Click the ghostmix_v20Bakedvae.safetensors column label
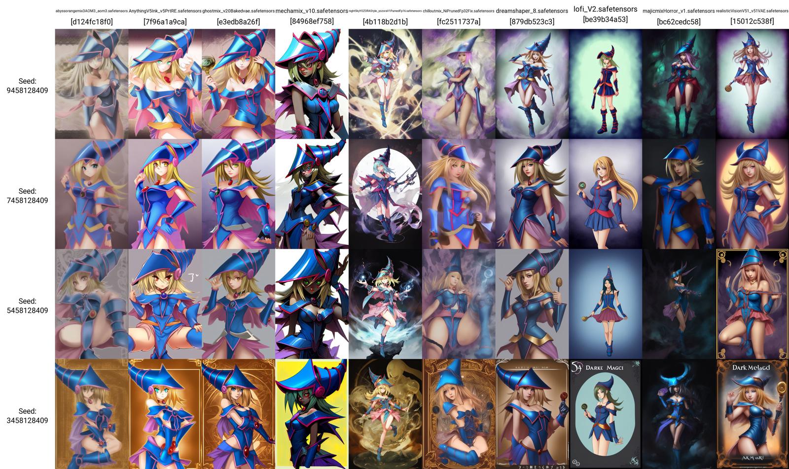The image size is (789, 469). (239, 11)
